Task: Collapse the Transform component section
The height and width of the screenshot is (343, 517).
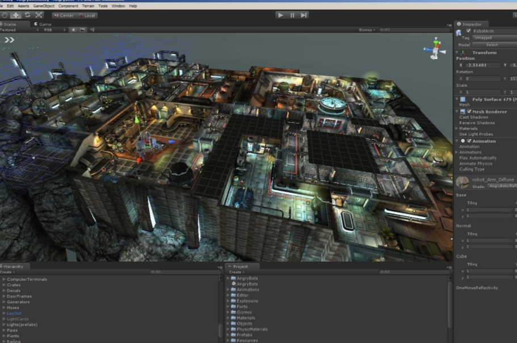Action: [457, 52]
